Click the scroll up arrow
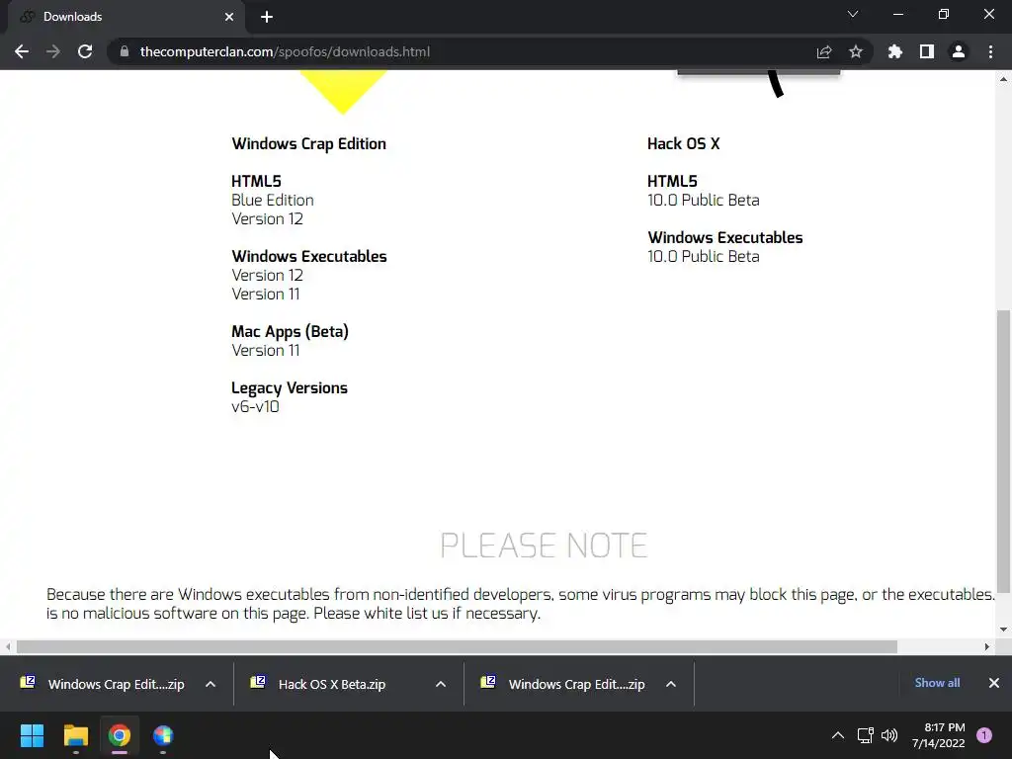The width and height of the screenshot is (1012, 759). (x=1004, y=79)
